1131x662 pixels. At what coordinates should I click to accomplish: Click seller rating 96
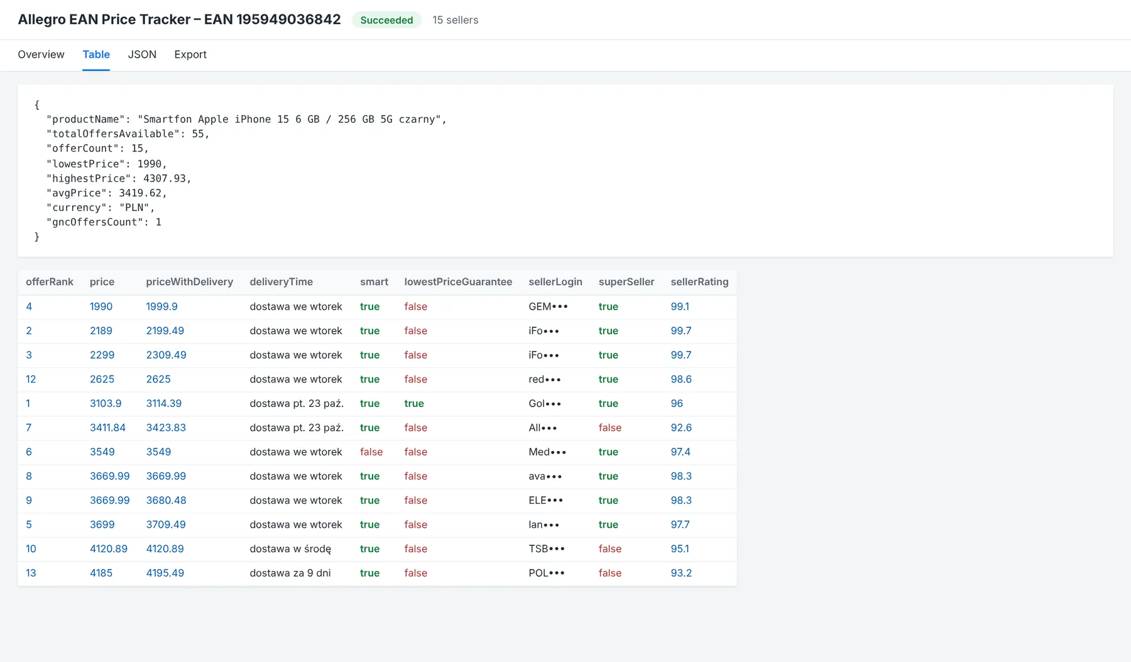click(677, 403)
